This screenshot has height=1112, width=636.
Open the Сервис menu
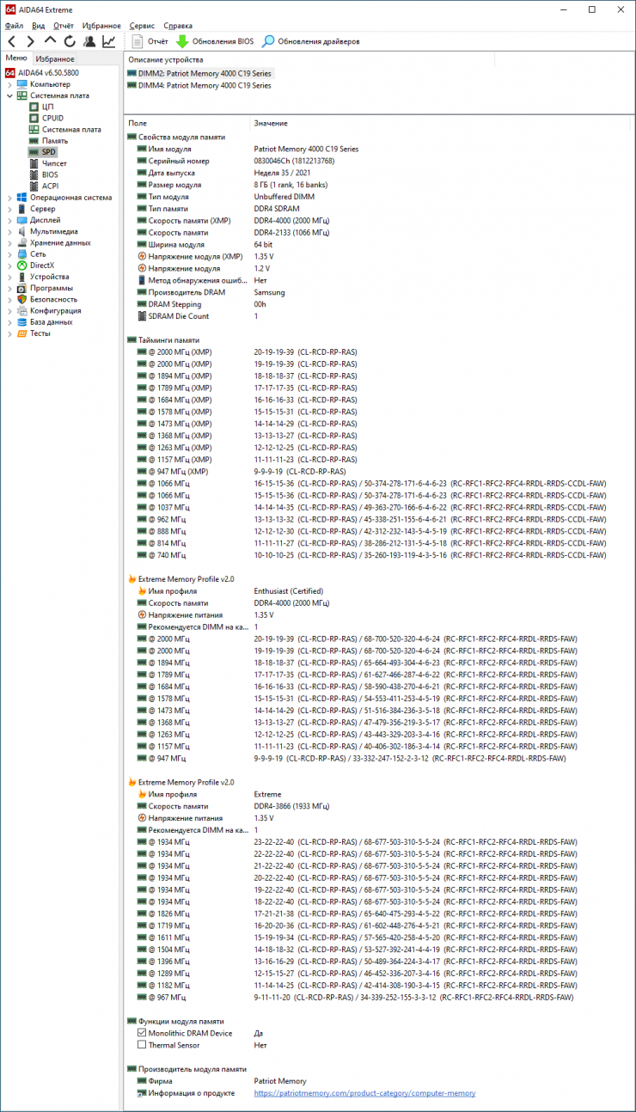[143, 26]
